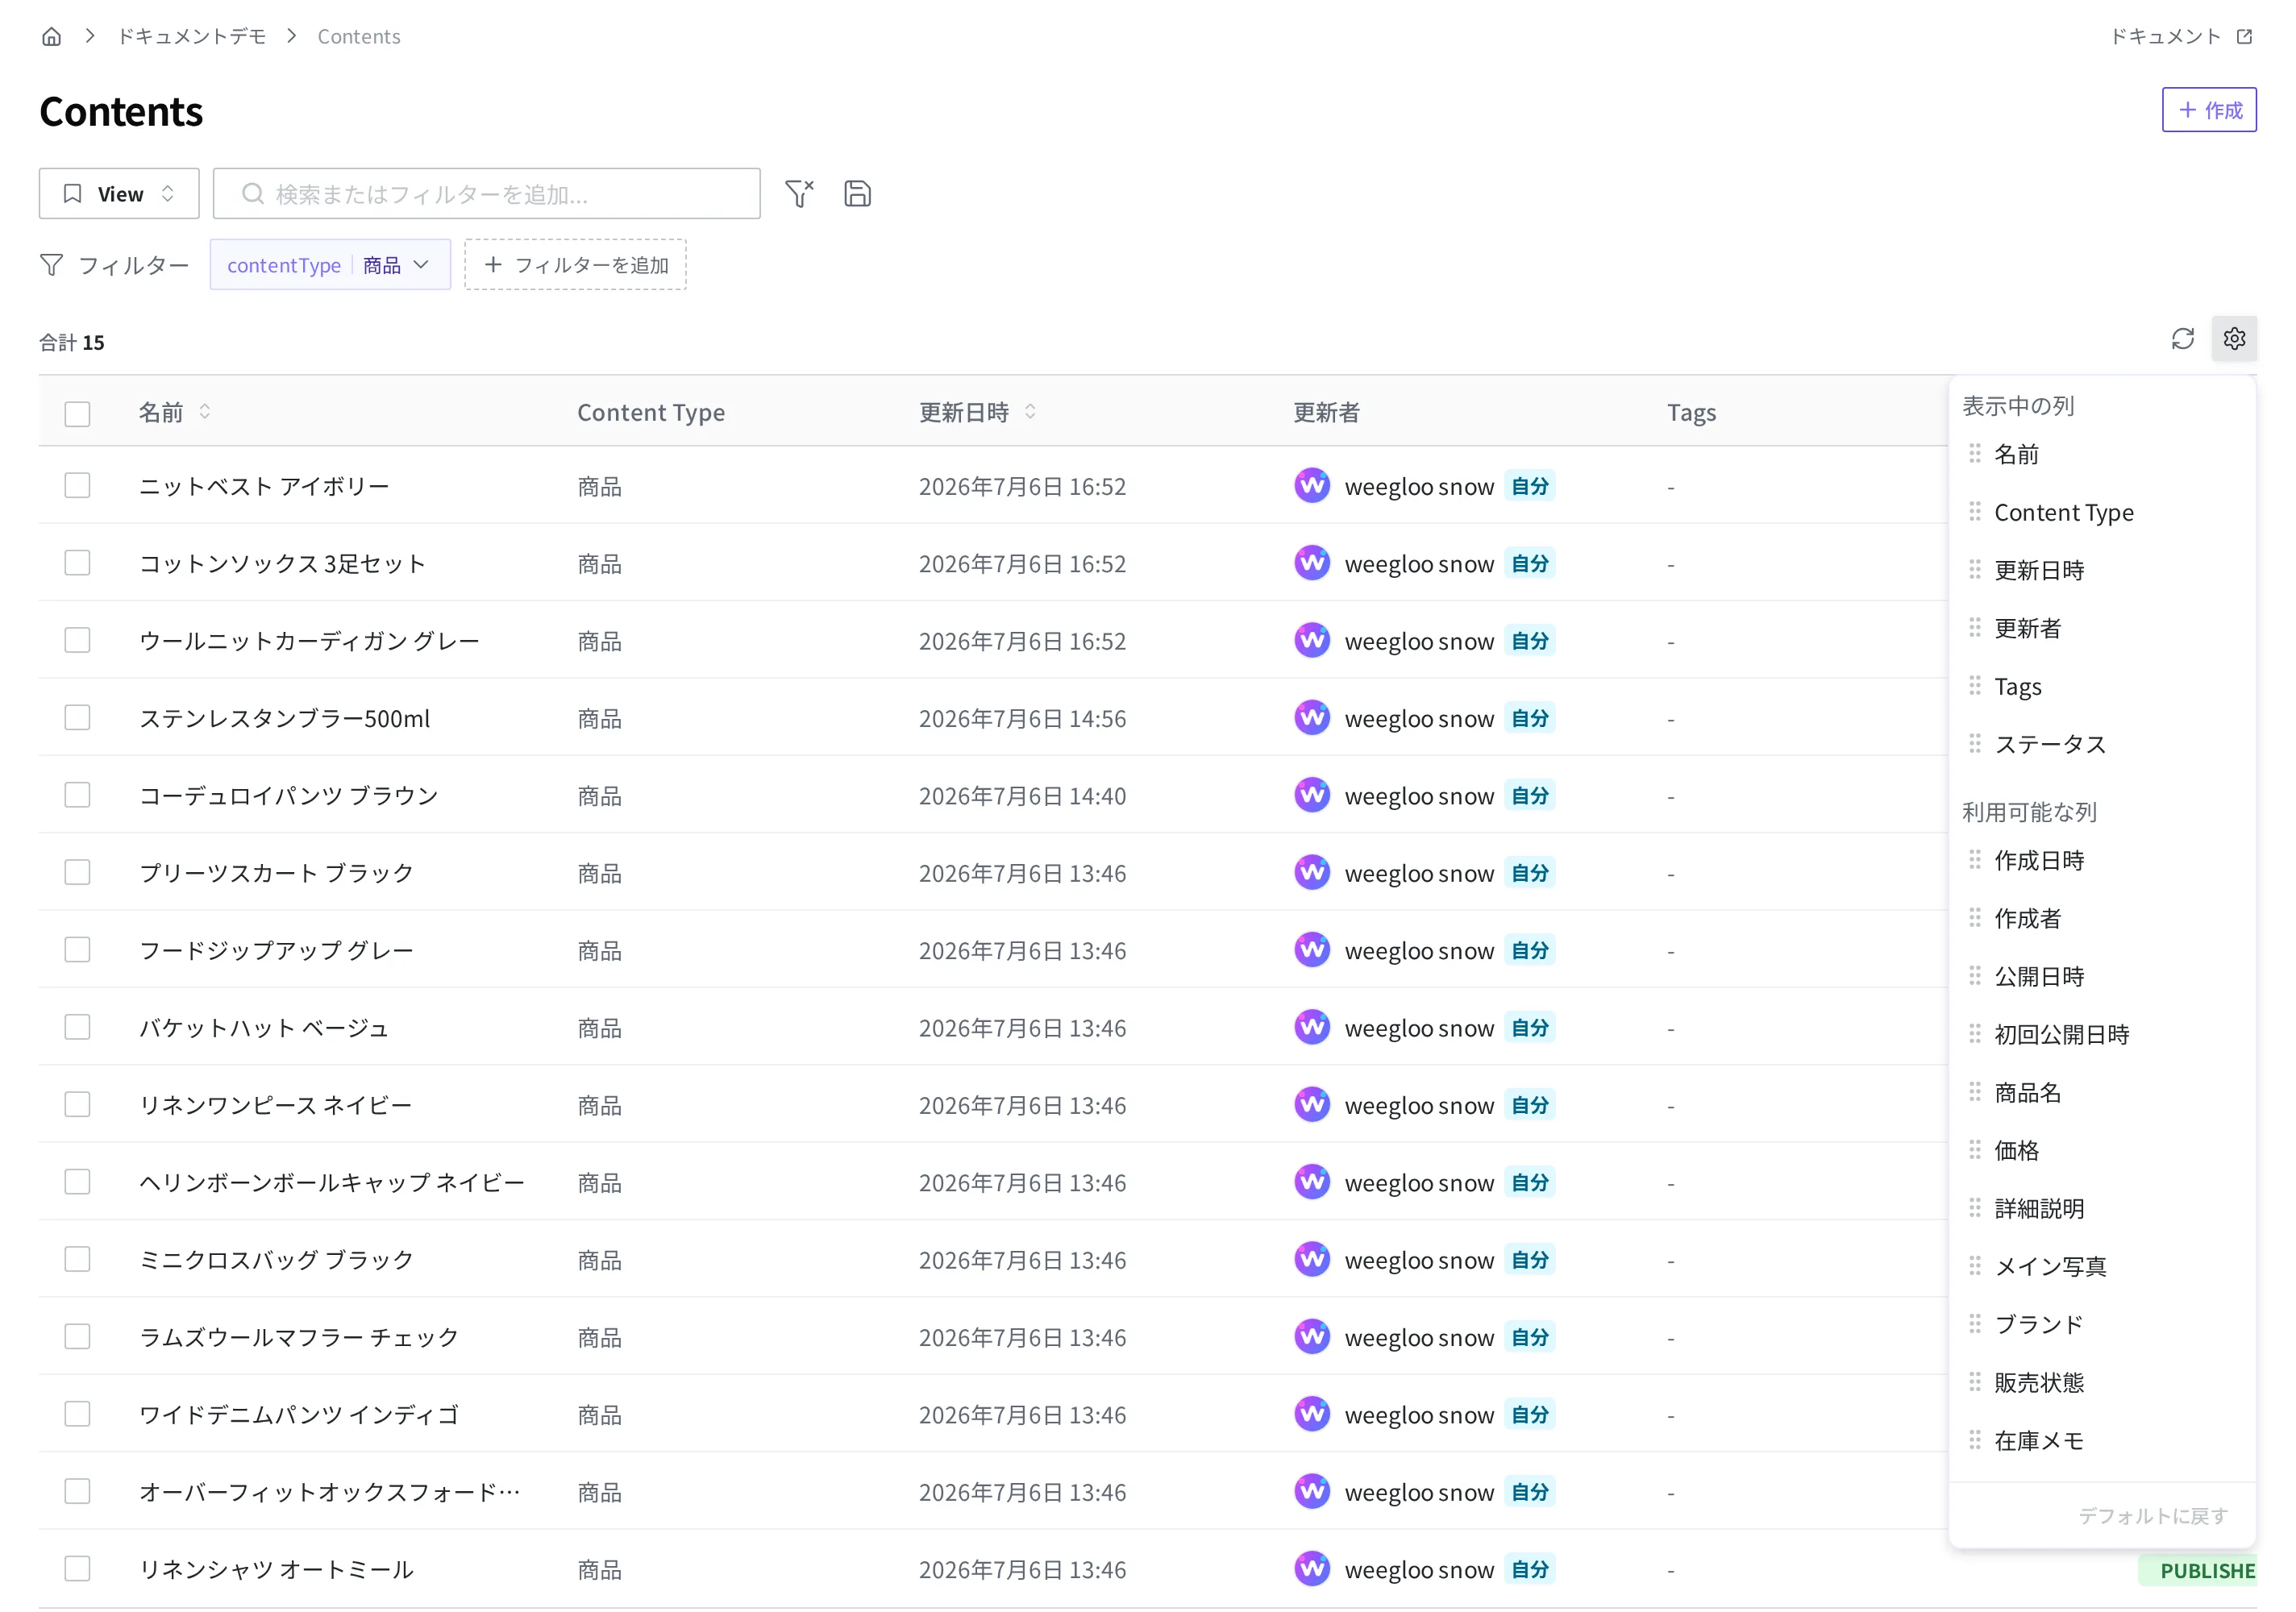Grab drag handle for 作成日時 column

point(1974,860)
